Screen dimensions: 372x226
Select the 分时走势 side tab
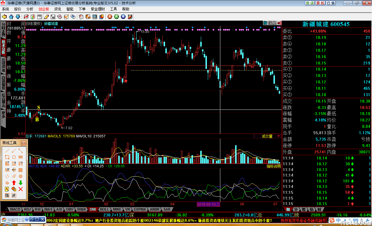[x=3, y=30]
